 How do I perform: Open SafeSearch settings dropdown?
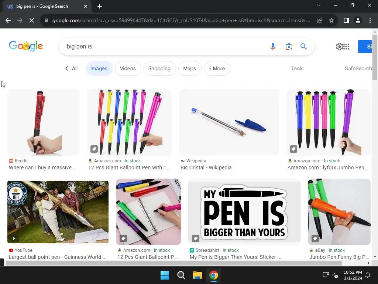click(x=358, y=68)
